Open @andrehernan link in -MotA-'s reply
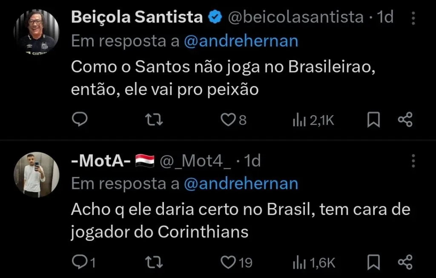The width and height of the screenshot is (436, 278). [241, 184]
